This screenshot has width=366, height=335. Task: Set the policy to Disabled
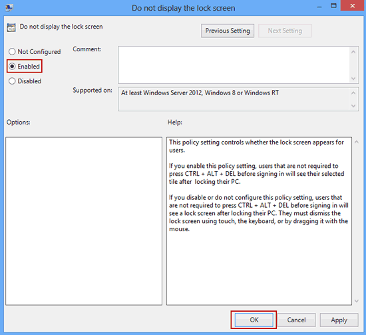point(25,81)
